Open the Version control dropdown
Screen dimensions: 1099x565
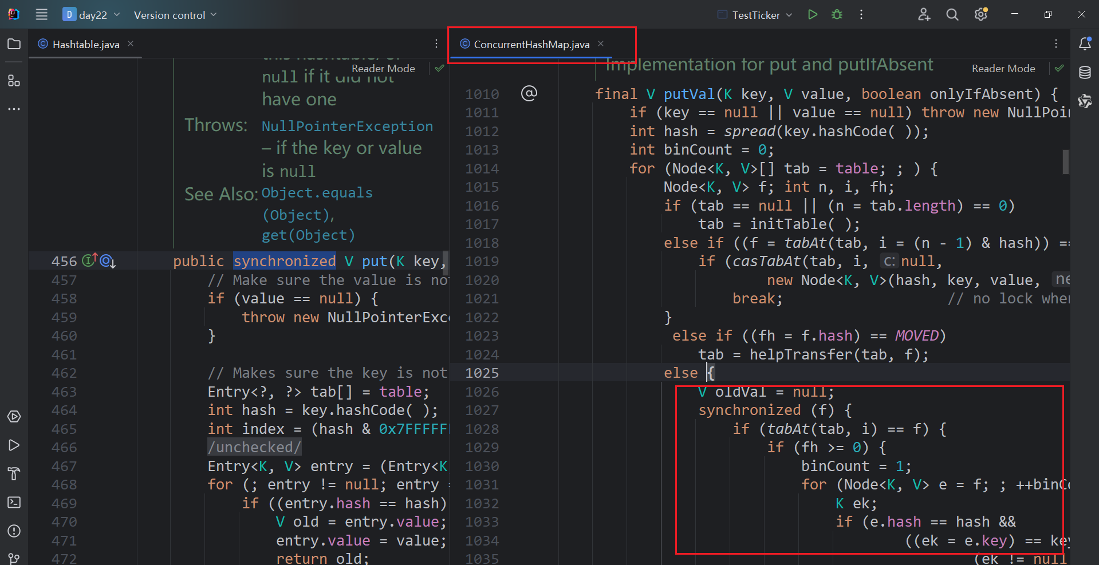click(x=175, y=15)
